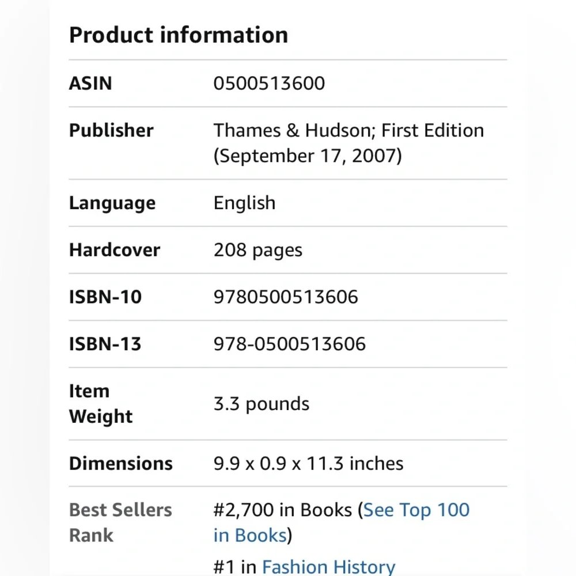Click the Publisher row label
This screenshot has width=576, height=576.
111,130
